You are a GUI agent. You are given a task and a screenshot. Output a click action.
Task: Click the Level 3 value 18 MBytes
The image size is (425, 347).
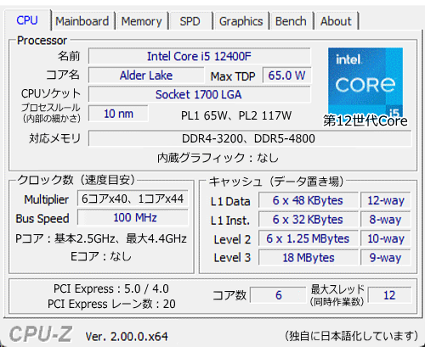click(308, 258)
